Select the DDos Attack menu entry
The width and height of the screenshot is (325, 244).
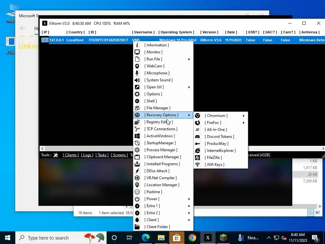pos(163,171)
